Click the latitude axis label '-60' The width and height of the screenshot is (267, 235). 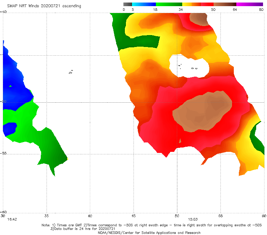pos(3,212)
